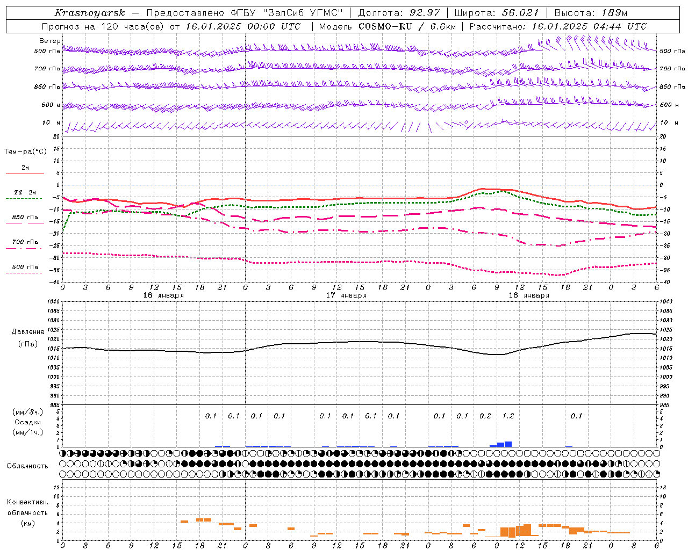Click the '18 января' date label
This screenshot has width=688, height=550.
coord(529,295)
